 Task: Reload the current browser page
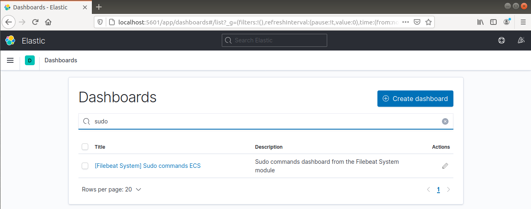tap(35, 22)
